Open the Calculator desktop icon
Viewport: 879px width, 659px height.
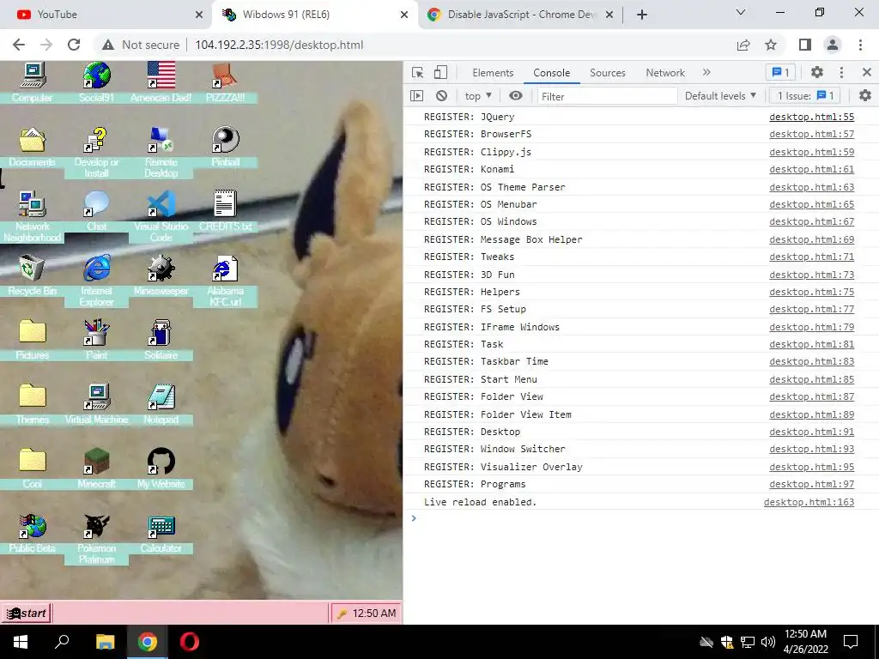[161, 526]
